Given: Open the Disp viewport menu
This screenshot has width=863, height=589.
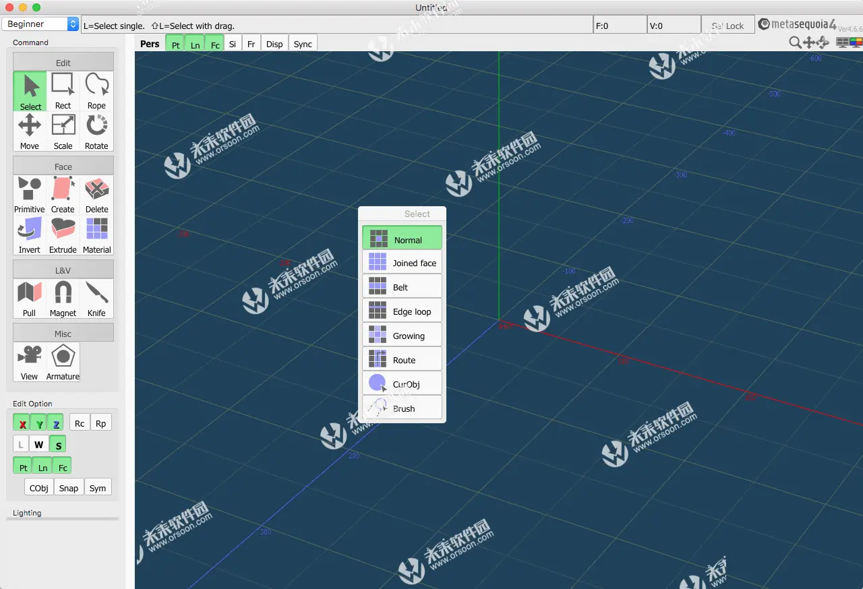Looking at the screenshot, I should coord(274,44).
